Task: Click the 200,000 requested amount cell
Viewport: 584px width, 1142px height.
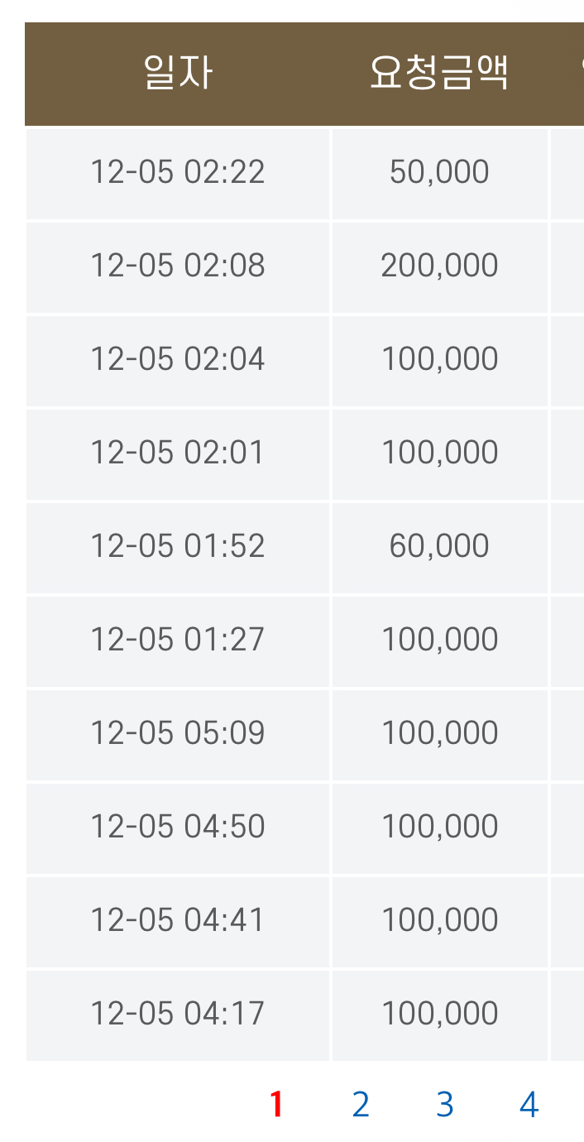Action: click(x=439, y=266)
